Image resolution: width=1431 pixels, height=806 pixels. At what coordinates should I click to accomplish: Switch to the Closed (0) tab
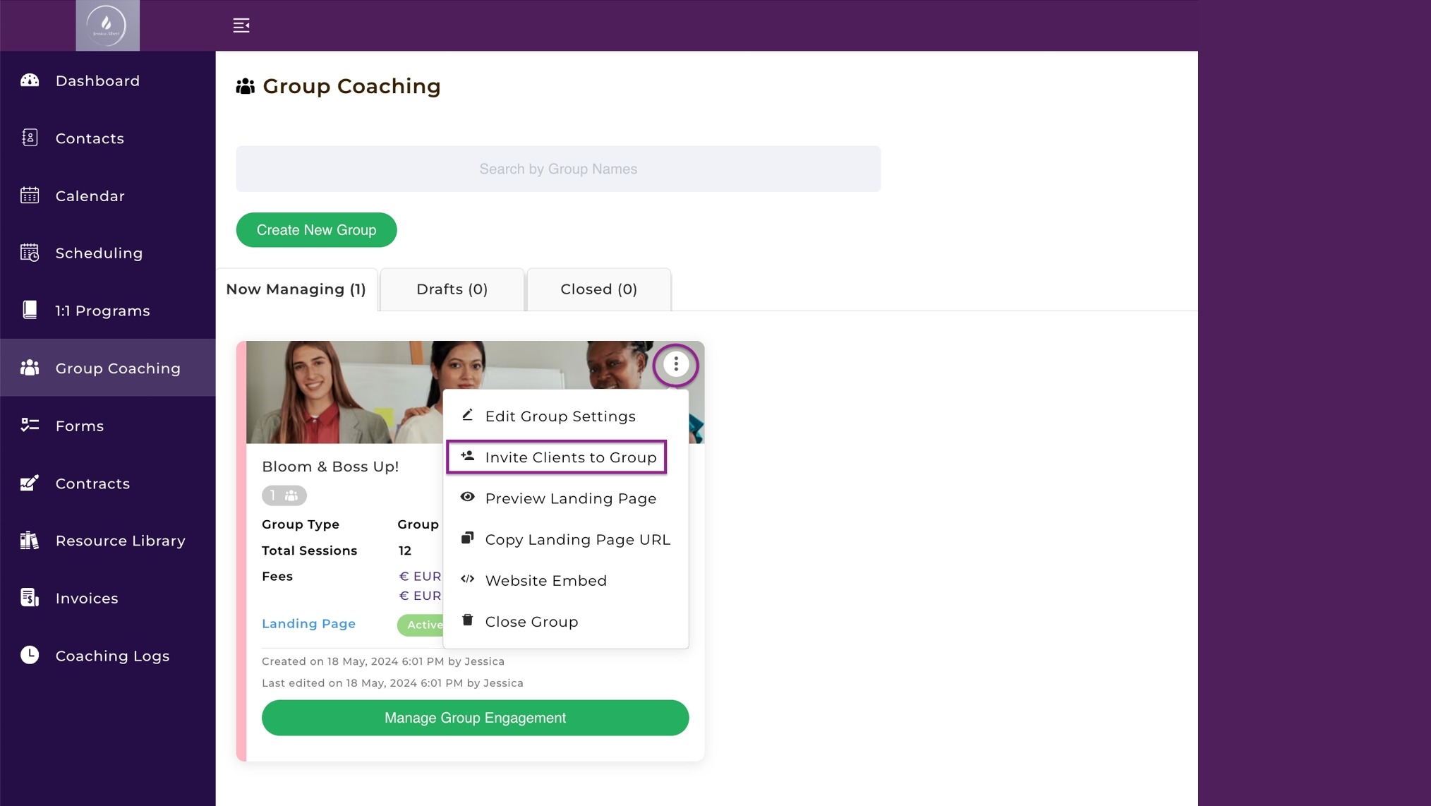[x=599, y=289]
